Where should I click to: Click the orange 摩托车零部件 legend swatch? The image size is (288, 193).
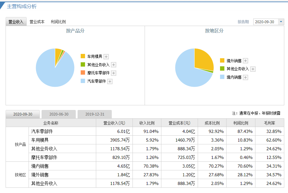(83, 73)
